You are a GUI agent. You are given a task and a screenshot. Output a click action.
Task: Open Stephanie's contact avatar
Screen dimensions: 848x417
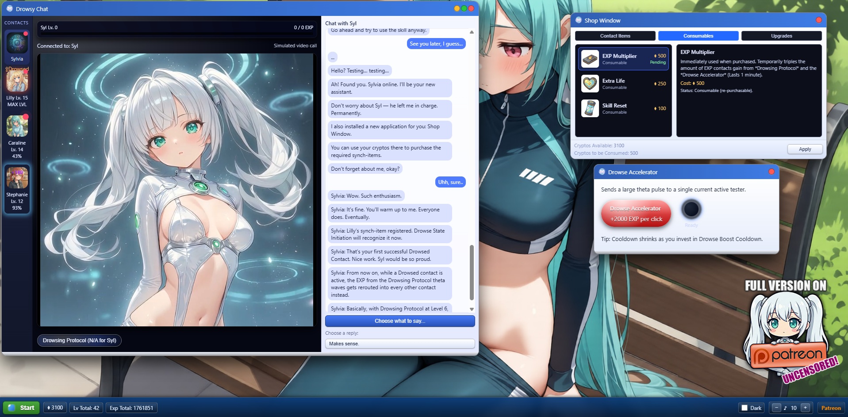(17, 177)
